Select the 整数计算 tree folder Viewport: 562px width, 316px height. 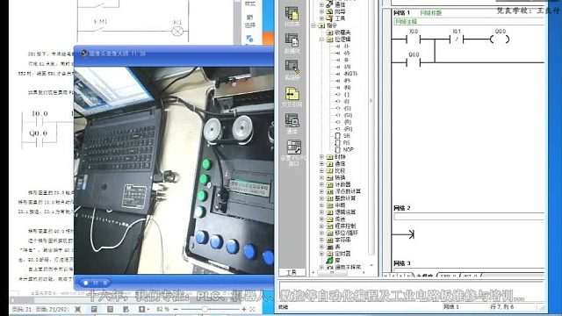(344, 198)
